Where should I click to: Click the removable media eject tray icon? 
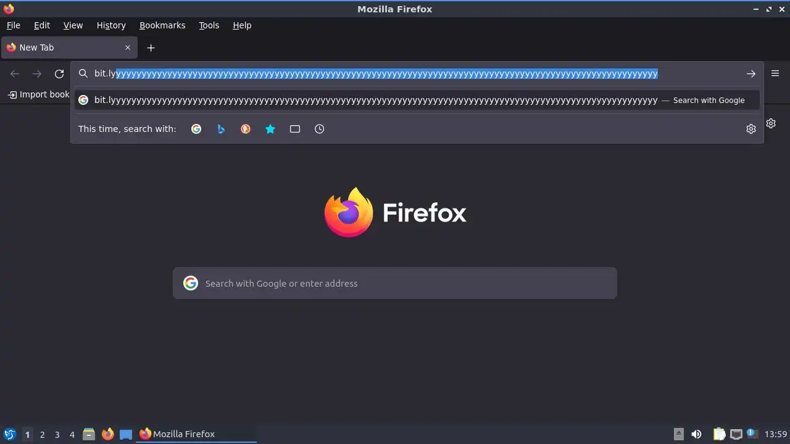point(678,434)
